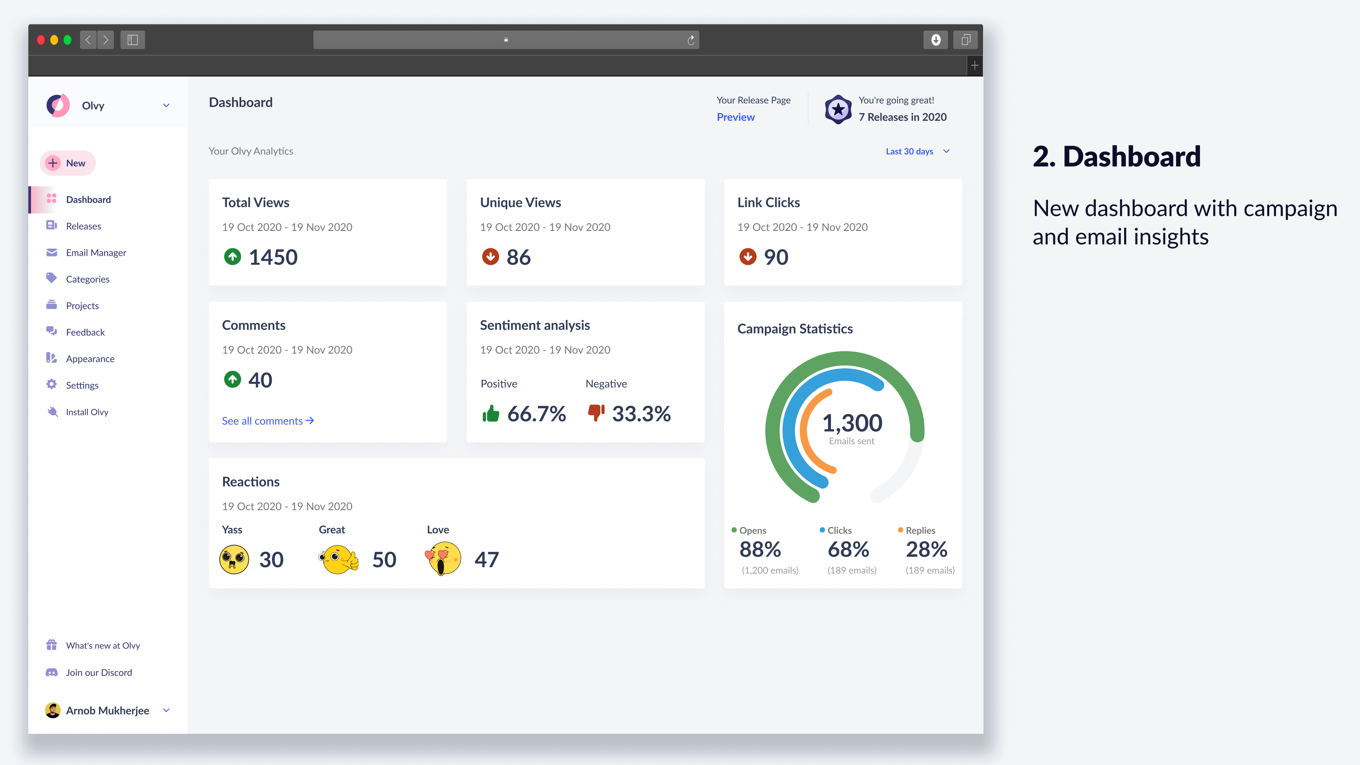Image resolution: width=1360 pixels, height=765 pixels.
Task: Click Join our Discord link
Action: [x=99, y=673]
